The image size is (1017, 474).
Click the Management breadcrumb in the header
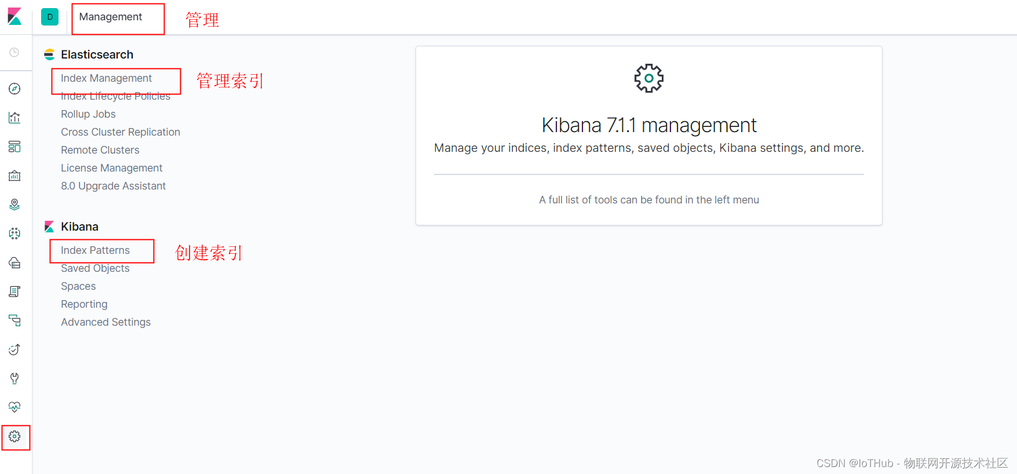pyautogui.click(x=111, y=17)
